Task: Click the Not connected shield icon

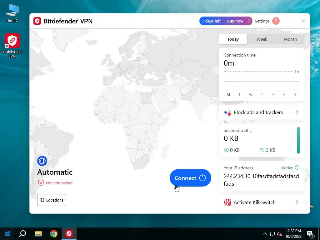Action: [41, 183]
